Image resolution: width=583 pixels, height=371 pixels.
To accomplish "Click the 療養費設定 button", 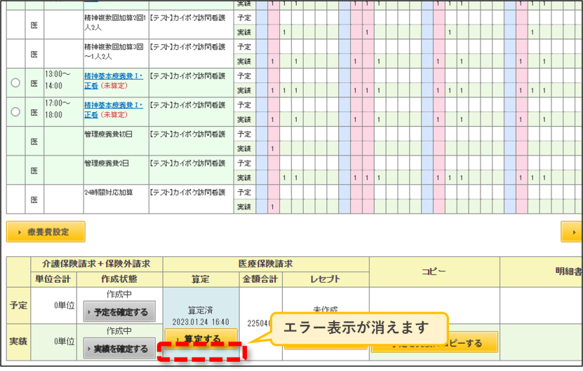I will tap(46, 232).
